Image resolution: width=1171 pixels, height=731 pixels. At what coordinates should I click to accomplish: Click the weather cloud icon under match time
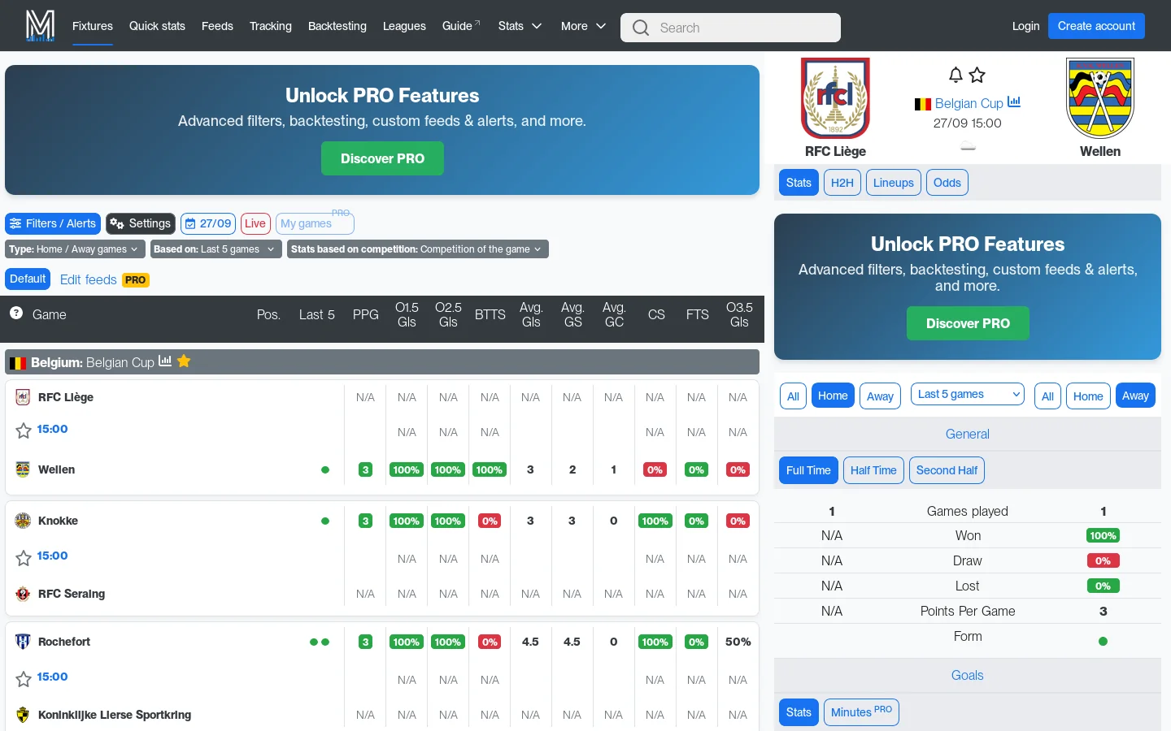968,146
